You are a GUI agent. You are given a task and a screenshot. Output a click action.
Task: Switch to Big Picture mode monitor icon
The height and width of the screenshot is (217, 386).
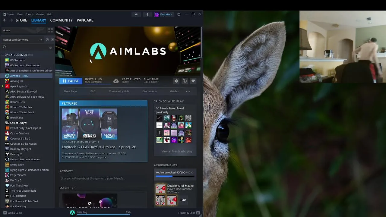(179, 14)
